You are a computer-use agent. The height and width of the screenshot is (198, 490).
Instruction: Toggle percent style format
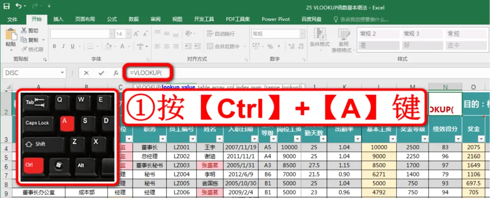(x=270, y=47)
